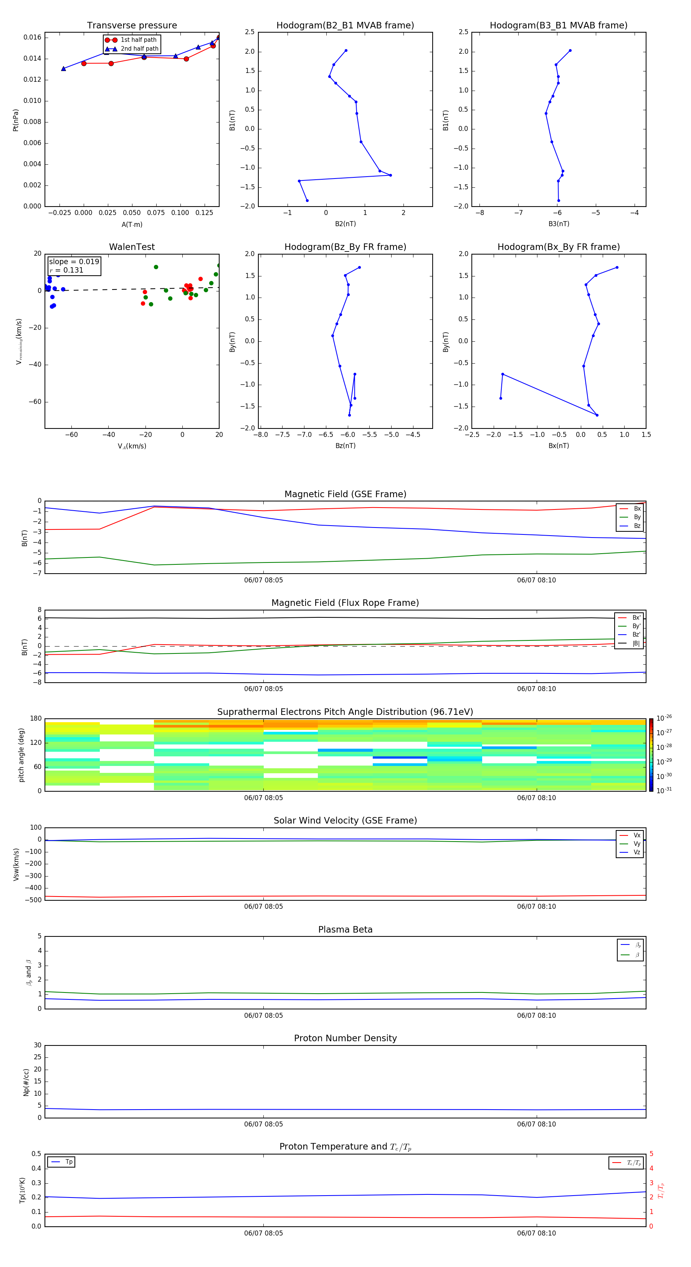Select the '1st half path' legend entry

tap(131, 40)
